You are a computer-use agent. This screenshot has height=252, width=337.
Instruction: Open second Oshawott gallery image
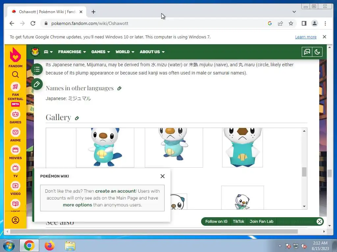point(174,148)
